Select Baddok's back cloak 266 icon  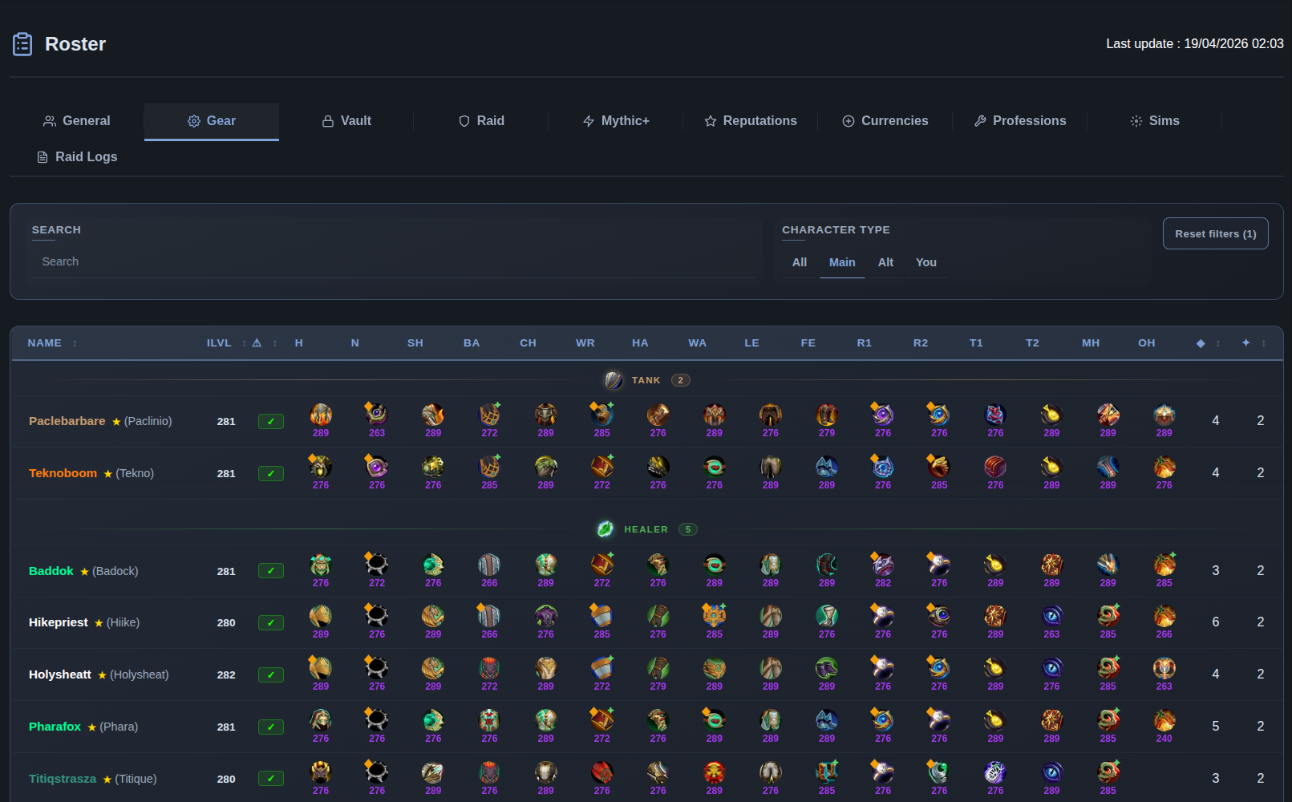coord(489,565)
